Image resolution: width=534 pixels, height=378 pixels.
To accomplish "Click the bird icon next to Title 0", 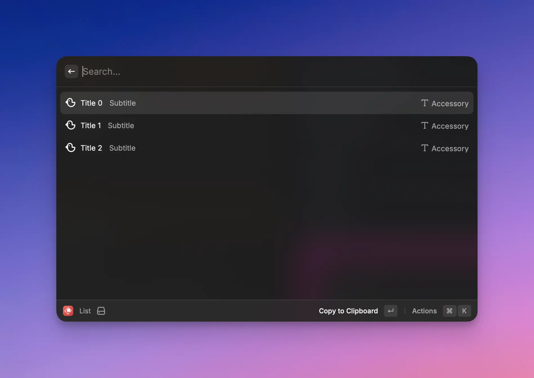I will (71, 103).
